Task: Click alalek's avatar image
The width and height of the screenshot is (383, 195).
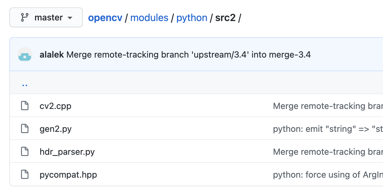Action: [25, 54]
